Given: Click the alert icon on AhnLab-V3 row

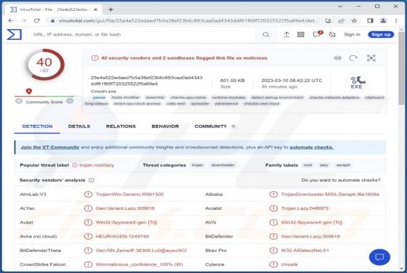Looking at the screenshot, I should (x=88, y=194).
